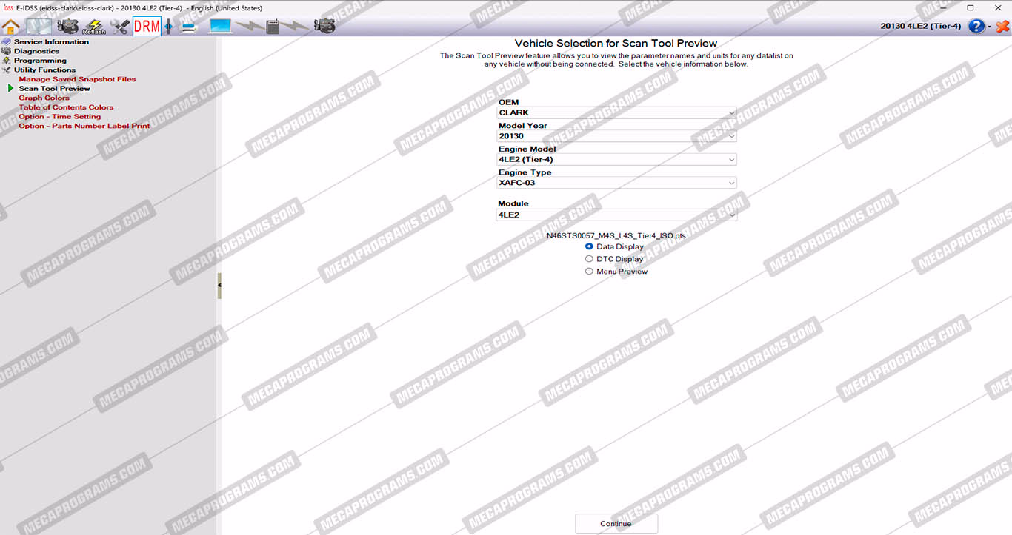Viewport: 1012px width, 535px height.
Task: Click the laptop connection icon
Action: [221, 27]
